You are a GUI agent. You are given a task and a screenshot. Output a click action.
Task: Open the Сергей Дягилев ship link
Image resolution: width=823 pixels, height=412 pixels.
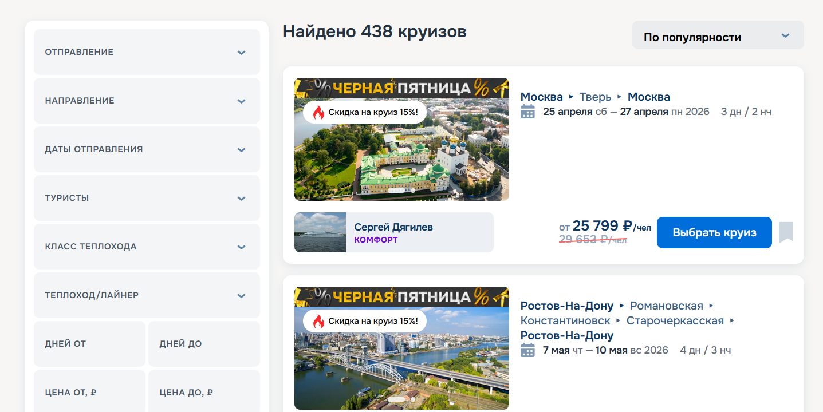pyautogui.click(x=393, y=227)
